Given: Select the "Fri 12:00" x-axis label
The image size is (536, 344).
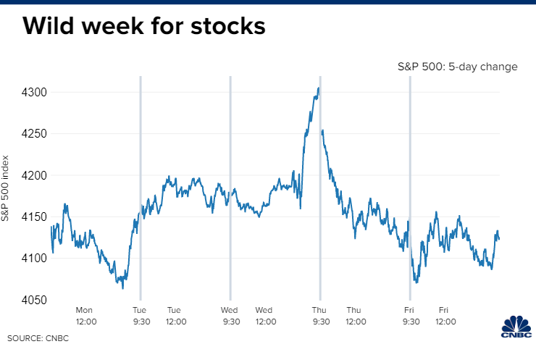Looking at the screenshot, I should (x=444, y=315).
